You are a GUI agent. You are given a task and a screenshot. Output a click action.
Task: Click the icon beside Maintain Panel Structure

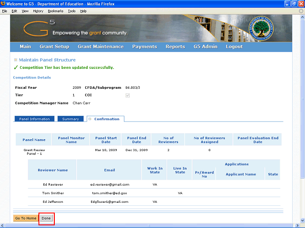coord(16,60)
